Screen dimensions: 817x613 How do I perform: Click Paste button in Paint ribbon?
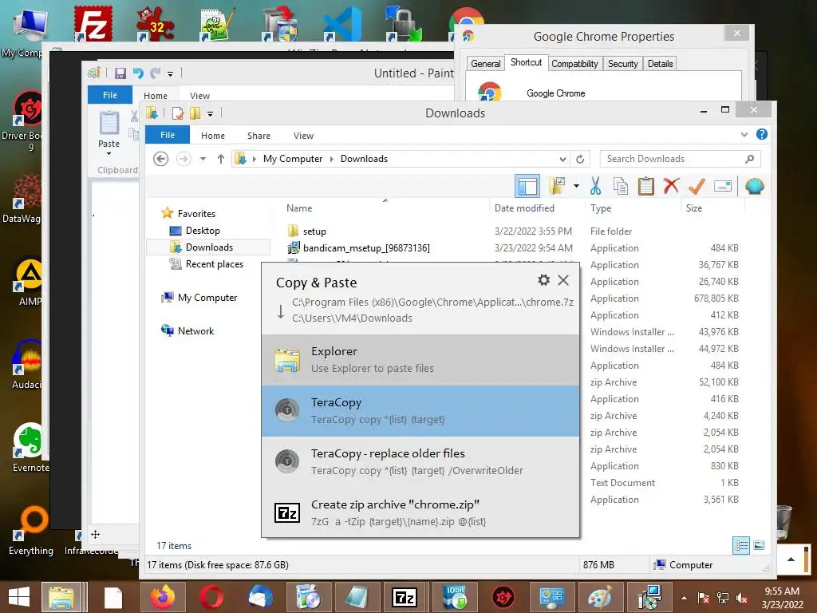pos(109,133)
